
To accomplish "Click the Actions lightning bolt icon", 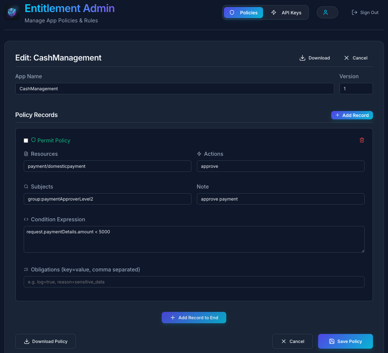I will pyautogui.click(x=199, y=154).
